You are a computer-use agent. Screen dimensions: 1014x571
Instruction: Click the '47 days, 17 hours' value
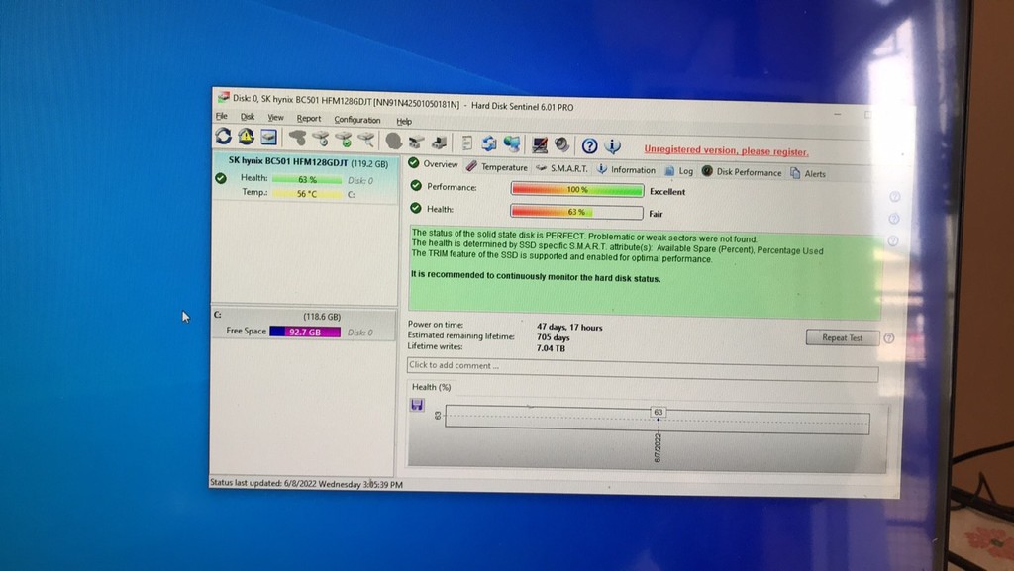(569, 328)
